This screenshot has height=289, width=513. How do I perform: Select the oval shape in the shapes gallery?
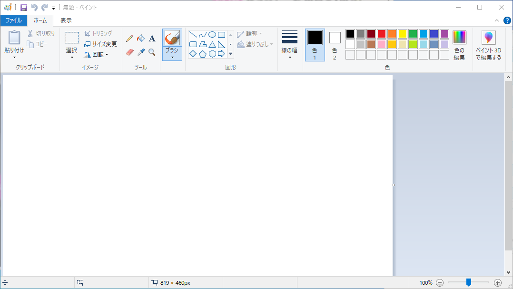(212, 34)
